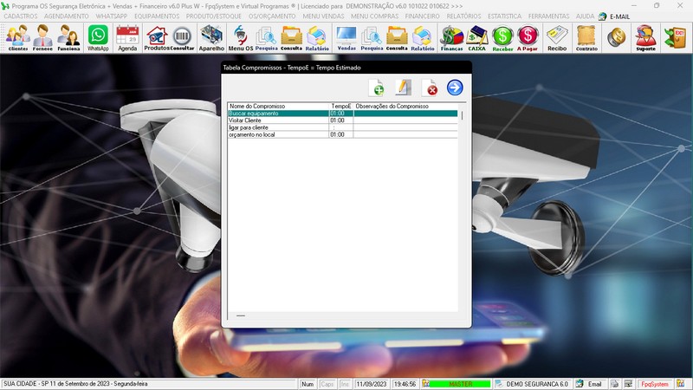The width and height of the screenshot is (693, 390).
Task: Open the Clientes toolbar icon
Action: 17,38
